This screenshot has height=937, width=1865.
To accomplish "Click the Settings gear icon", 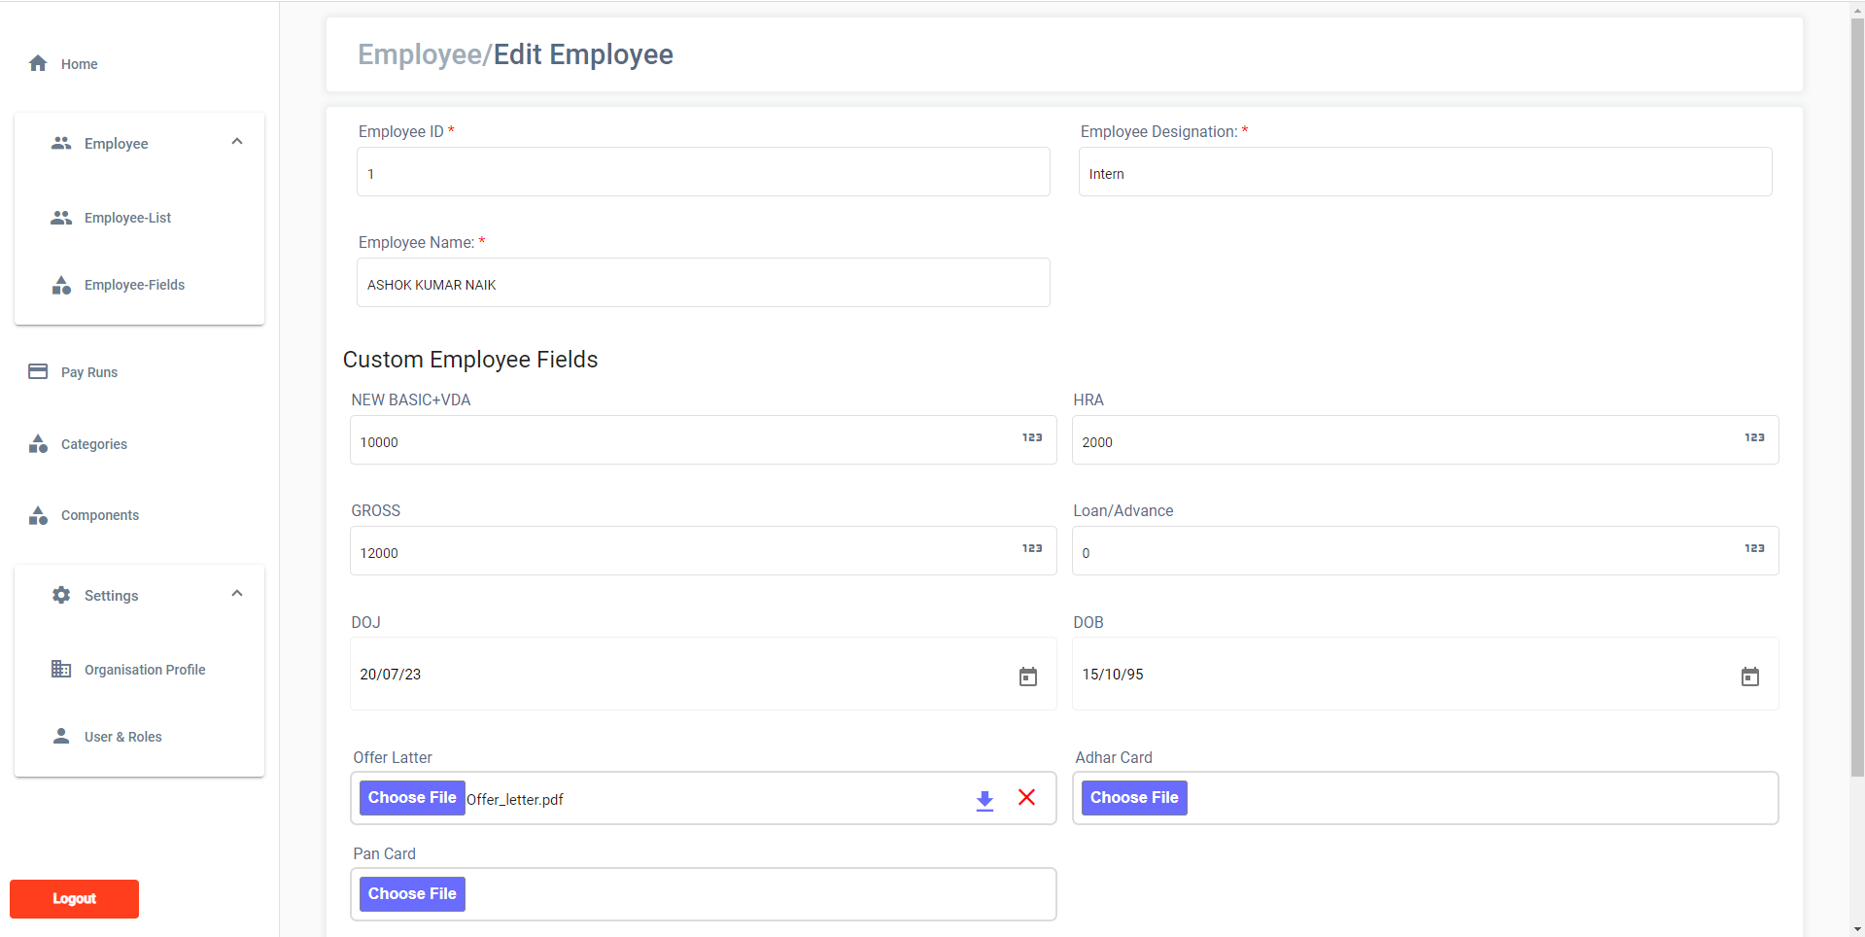I will (x=61, y=595).
